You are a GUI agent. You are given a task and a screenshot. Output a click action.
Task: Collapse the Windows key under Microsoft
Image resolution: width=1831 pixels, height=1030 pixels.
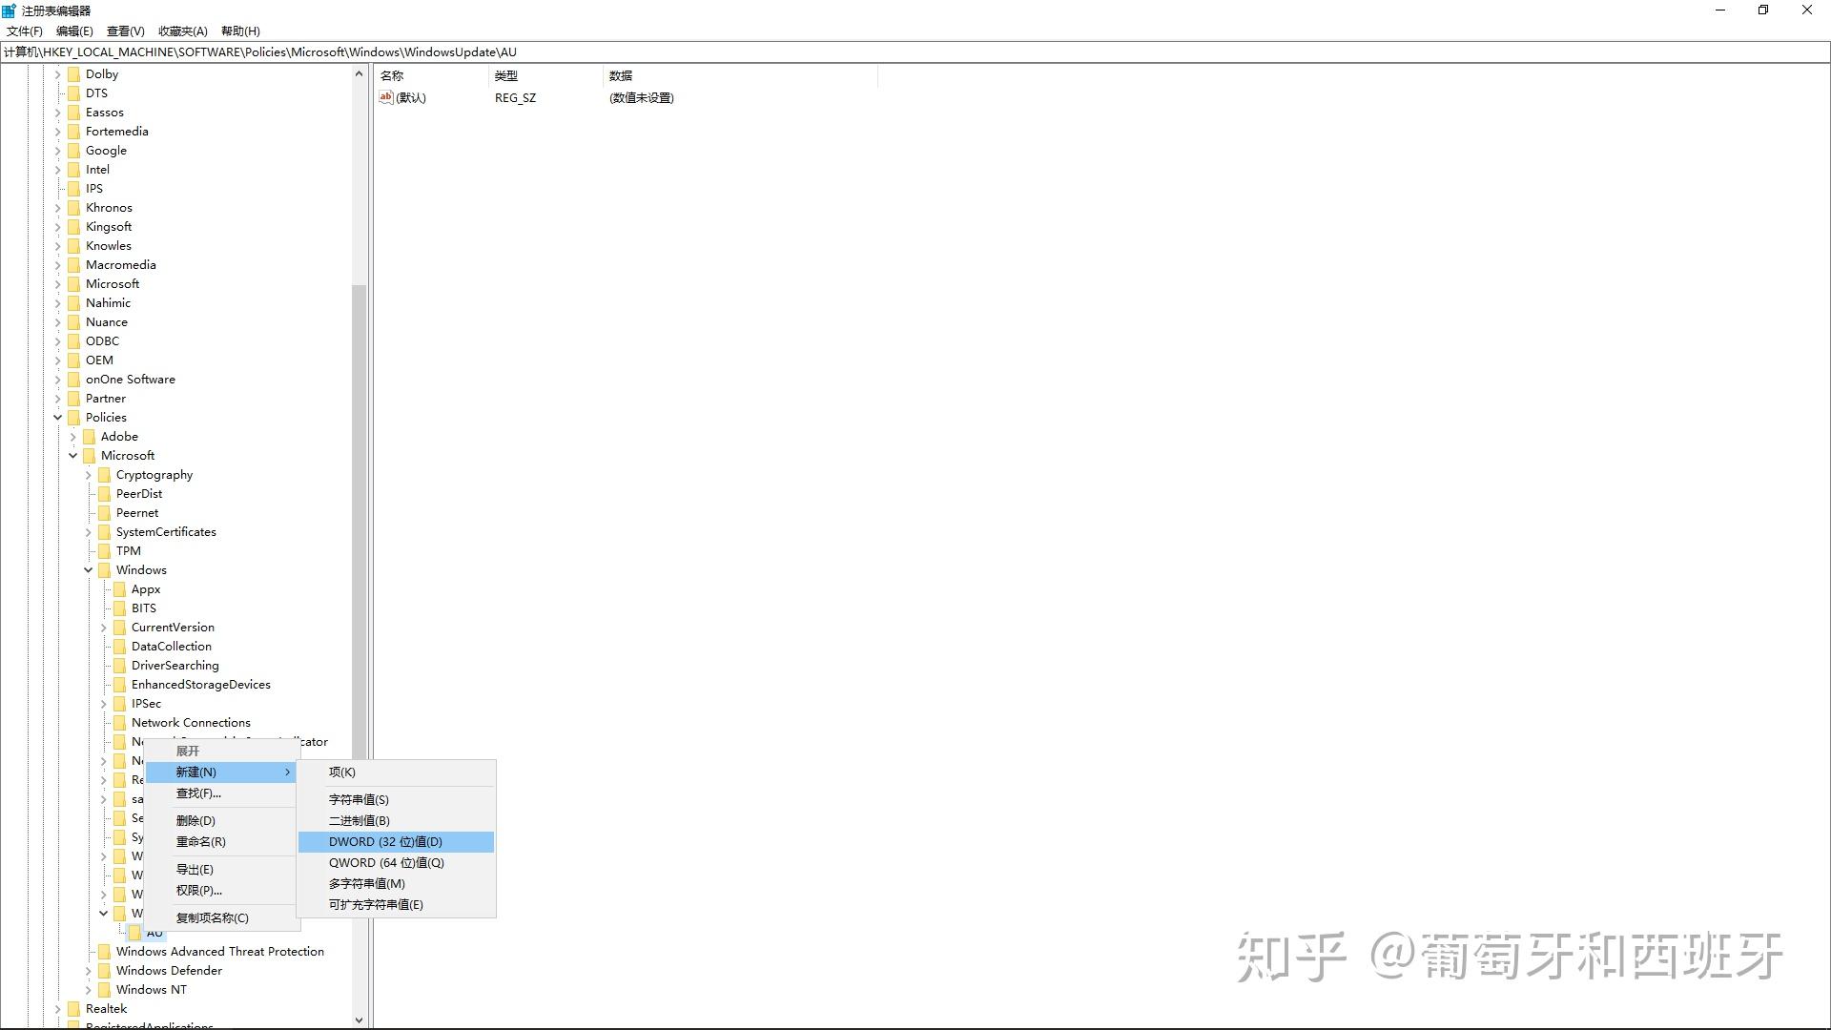[x=88, y=569]
